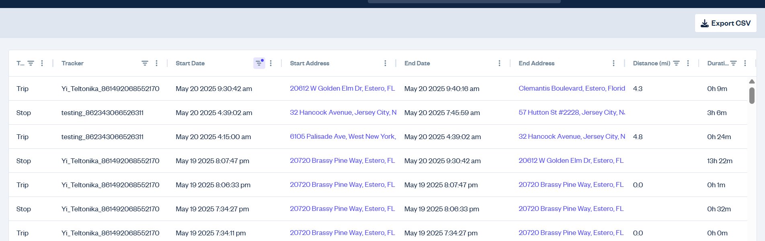Open the Start Address column options menu
The width and height of the screenshot is (765, 241).
coord(385,63)
